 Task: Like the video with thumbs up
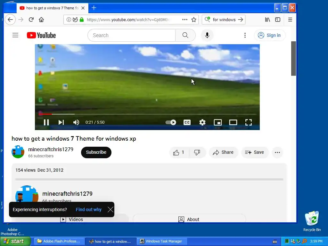click(179, 152)
